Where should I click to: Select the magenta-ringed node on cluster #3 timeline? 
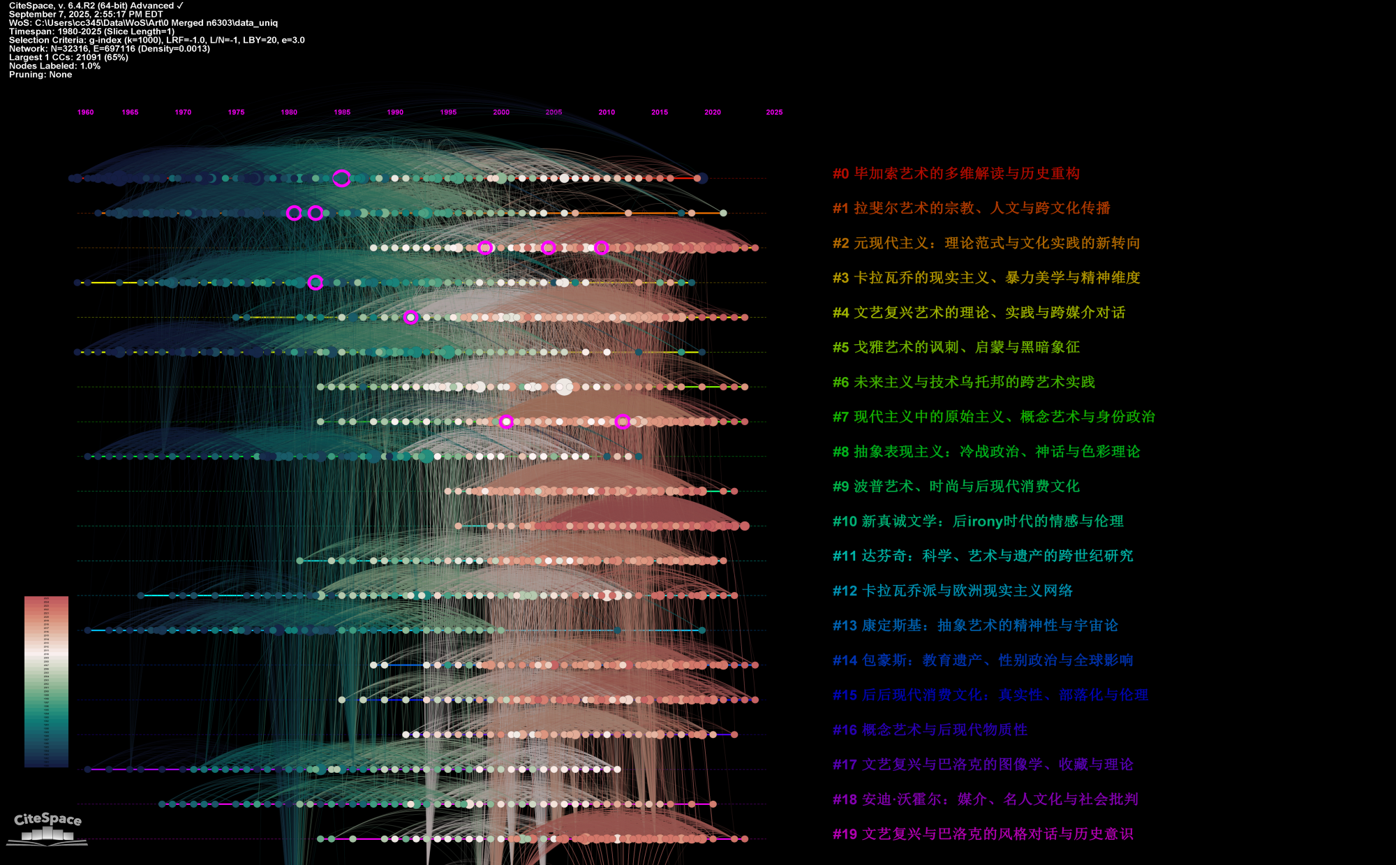tap(315, 282)
